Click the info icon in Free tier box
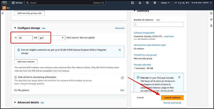Image resolution: width=214 pixels, height=109 pixels. click(138, 77)
